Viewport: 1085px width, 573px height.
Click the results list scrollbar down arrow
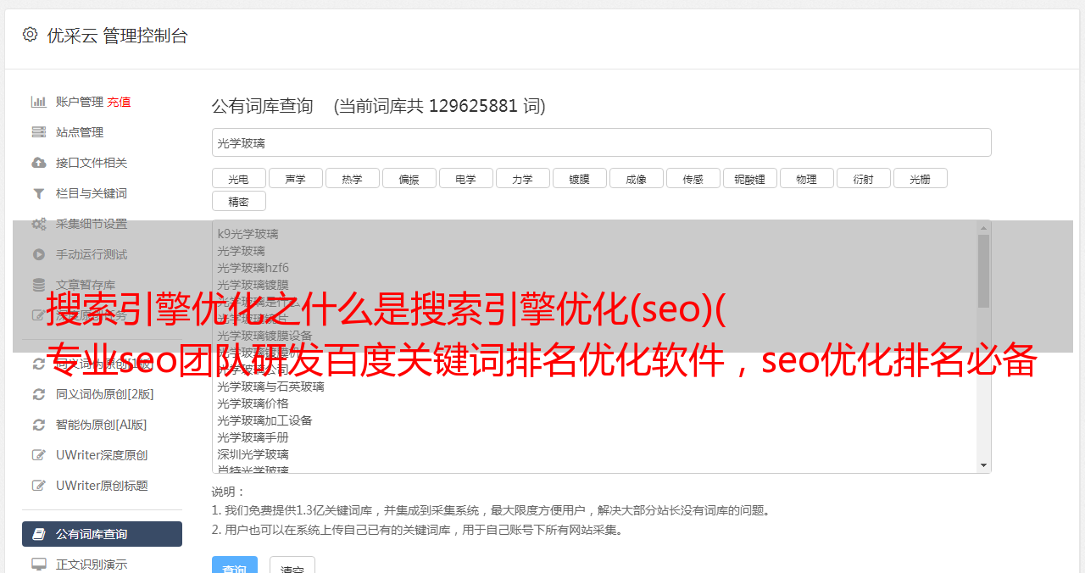click(983, 465)
